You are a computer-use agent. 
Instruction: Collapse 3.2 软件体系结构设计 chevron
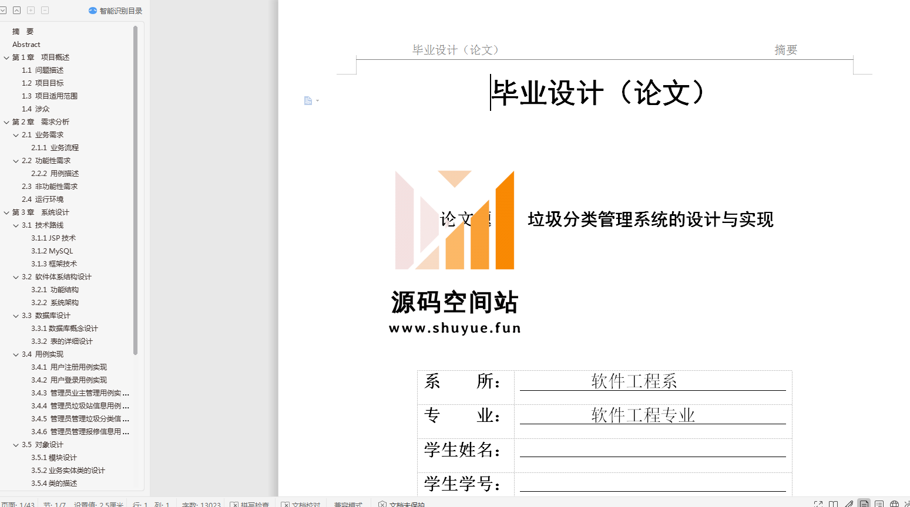click(x=16, y=277)
